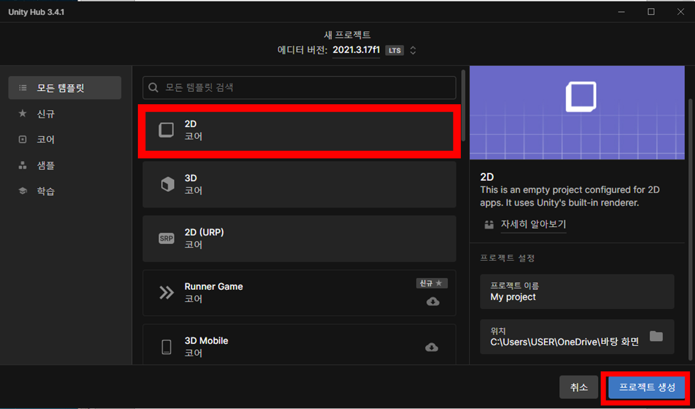
Task: Click the graduation cap icon beside 학습
Action: (23, 191)
